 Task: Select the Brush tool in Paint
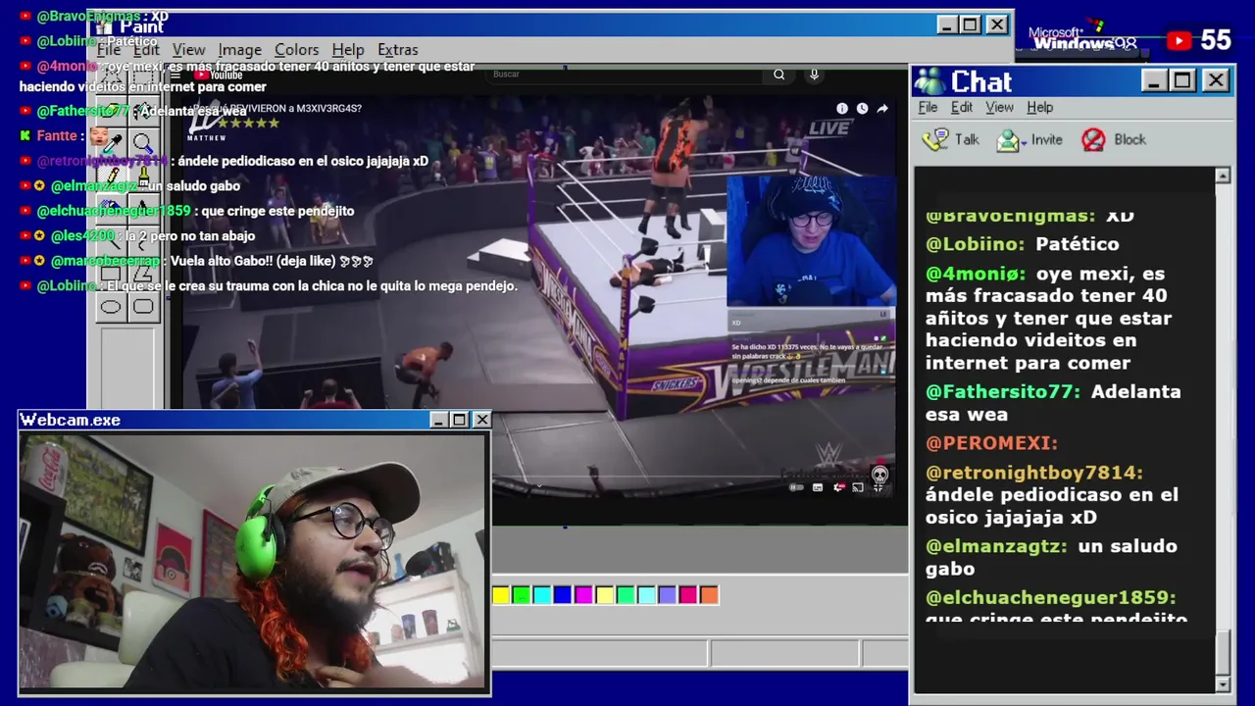click(x=143, y=176)
